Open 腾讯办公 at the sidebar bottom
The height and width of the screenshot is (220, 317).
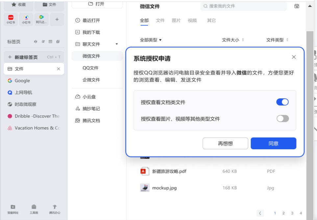[x=55, y=209]
